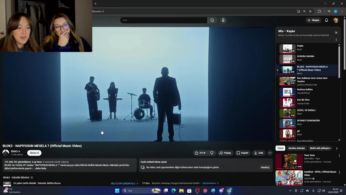346x195 pixels.
Task: Expand description with ...daha fazla
Action: [40, 168]
